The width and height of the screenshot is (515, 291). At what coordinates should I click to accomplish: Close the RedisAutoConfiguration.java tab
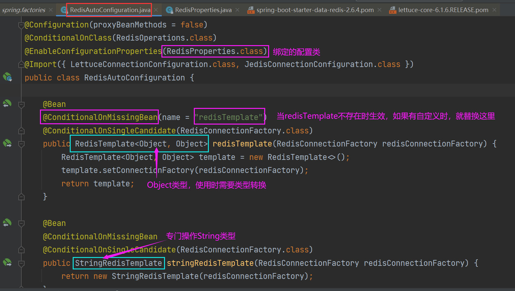click(x=156, y=10)
